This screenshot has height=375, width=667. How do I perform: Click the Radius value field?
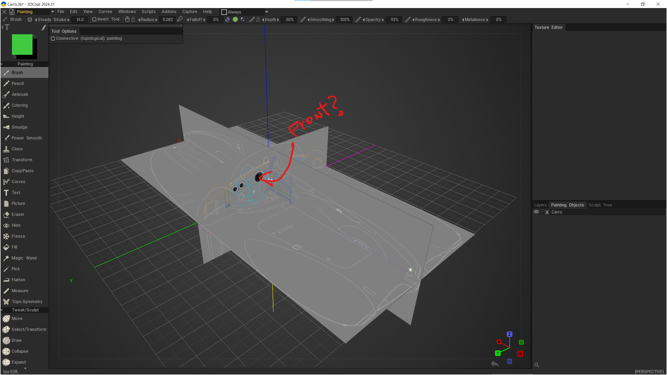click(x=168, y=19)
